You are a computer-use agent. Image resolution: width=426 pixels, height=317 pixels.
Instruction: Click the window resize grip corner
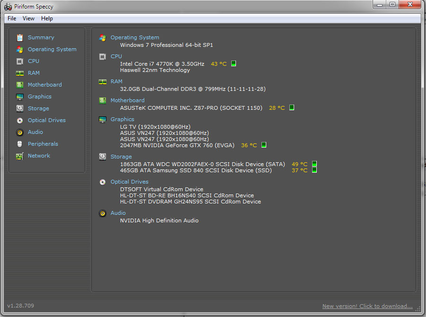418,309
